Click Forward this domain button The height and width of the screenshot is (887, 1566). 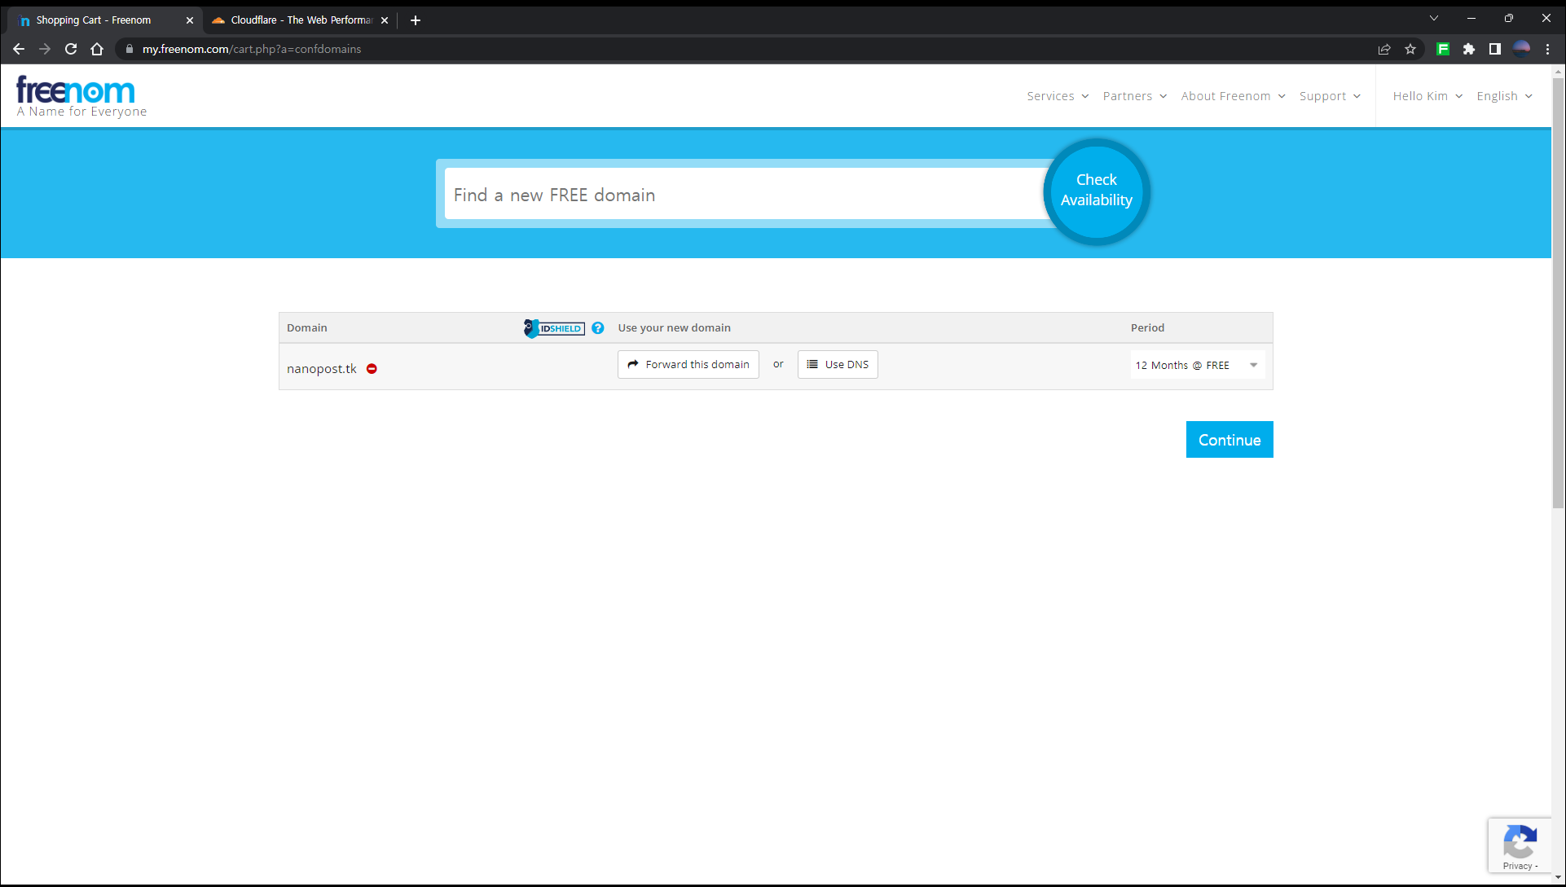coord(688,364)
